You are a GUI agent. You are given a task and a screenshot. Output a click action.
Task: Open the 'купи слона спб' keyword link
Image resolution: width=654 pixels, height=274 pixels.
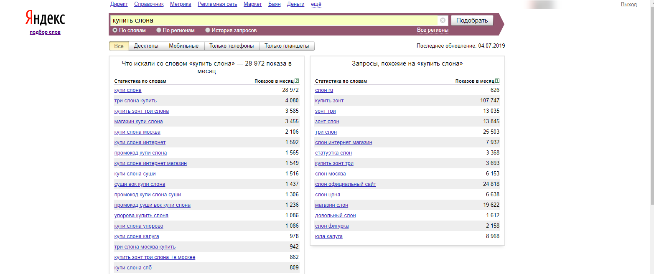click(x=133, y=268)
